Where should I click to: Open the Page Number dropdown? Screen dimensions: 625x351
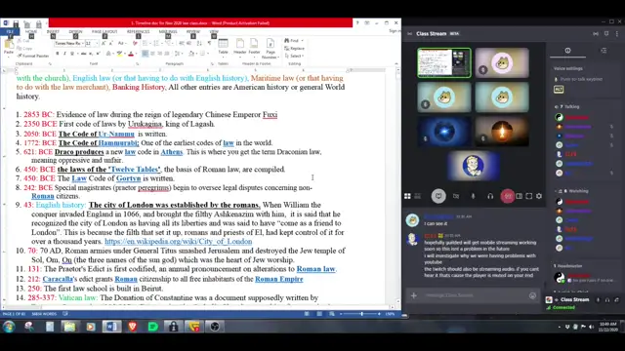coord(271,48)
